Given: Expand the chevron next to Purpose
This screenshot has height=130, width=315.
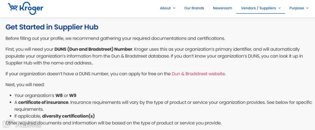Looking at the screenshot, I should [307, 8].
